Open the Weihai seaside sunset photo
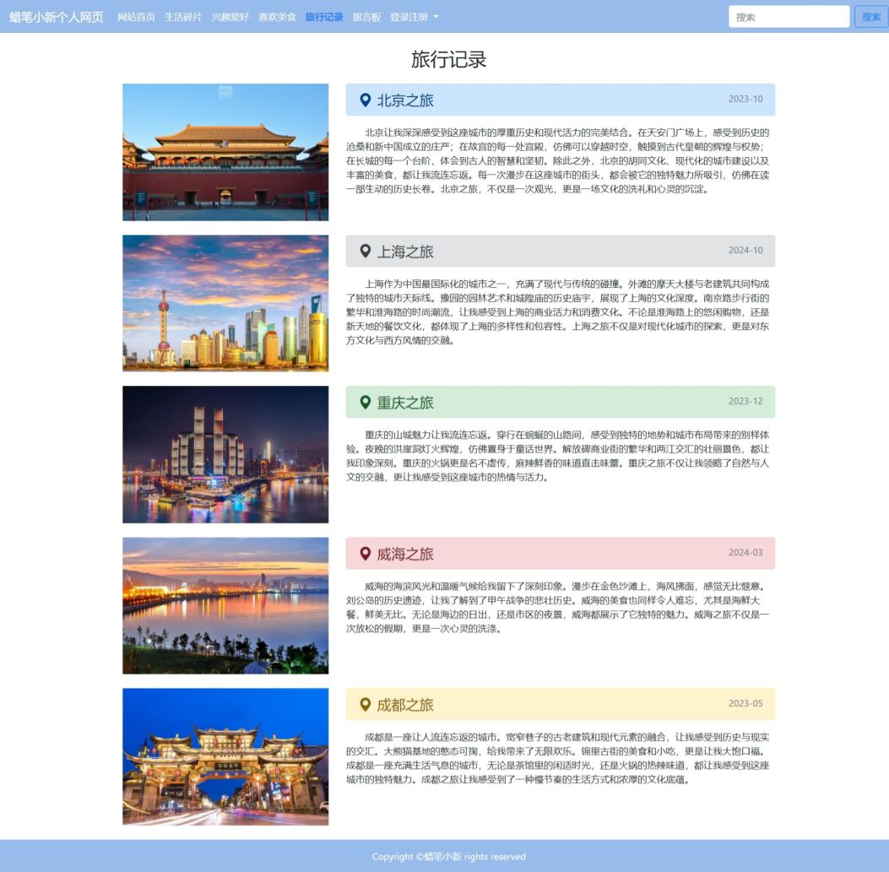This screenshot has height=872, width=889. pyautogui.click(x=225, y=605)
